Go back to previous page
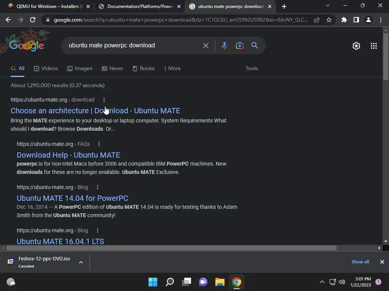This screenshot has width=389, height=291. pos(8,20)
